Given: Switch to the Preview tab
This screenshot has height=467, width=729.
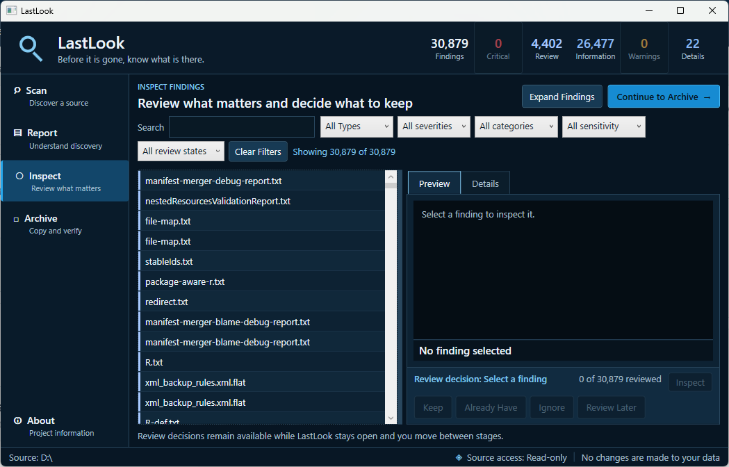Looking at the screenshot, I should [x=434, y=183].
